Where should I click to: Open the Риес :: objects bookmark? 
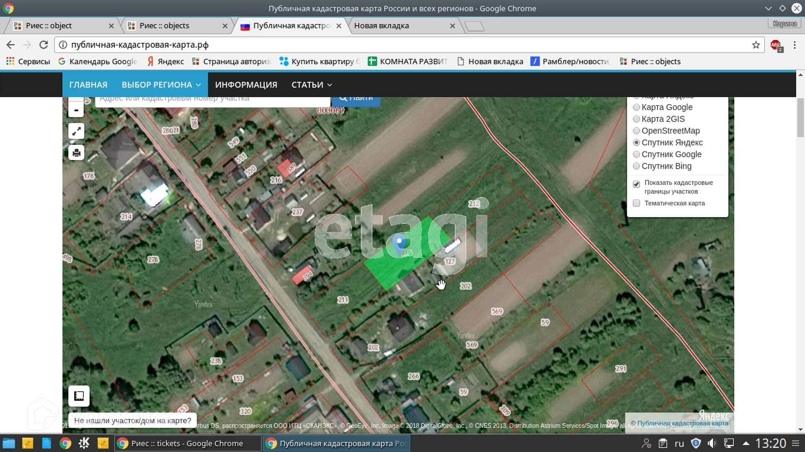650,62
